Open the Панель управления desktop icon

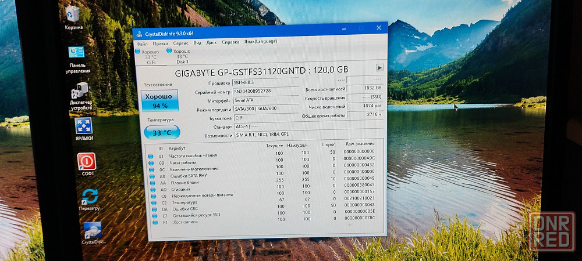[77, 53]
